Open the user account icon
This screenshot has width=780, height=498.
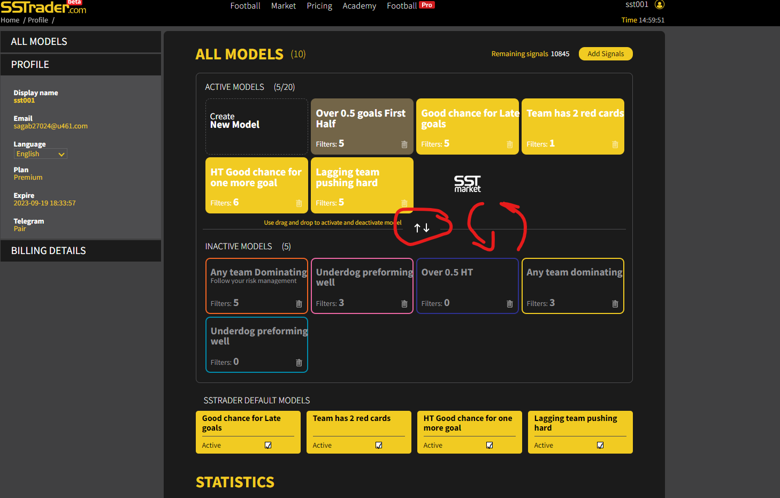(x=659, y=5)
